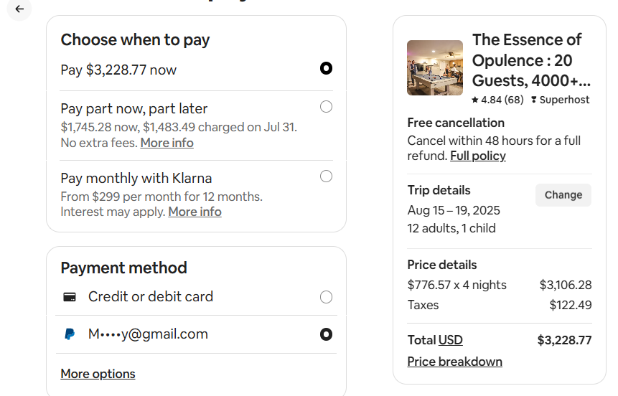Click the Superhost badge icon

tap(534, 100)
